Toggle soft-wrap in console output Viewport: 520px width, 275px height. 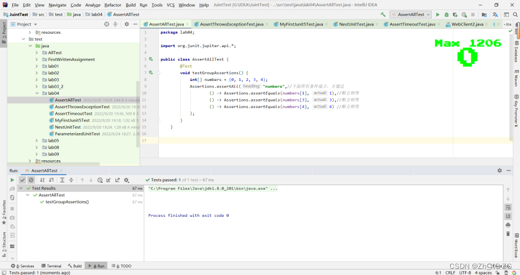[x=508, y=207]
